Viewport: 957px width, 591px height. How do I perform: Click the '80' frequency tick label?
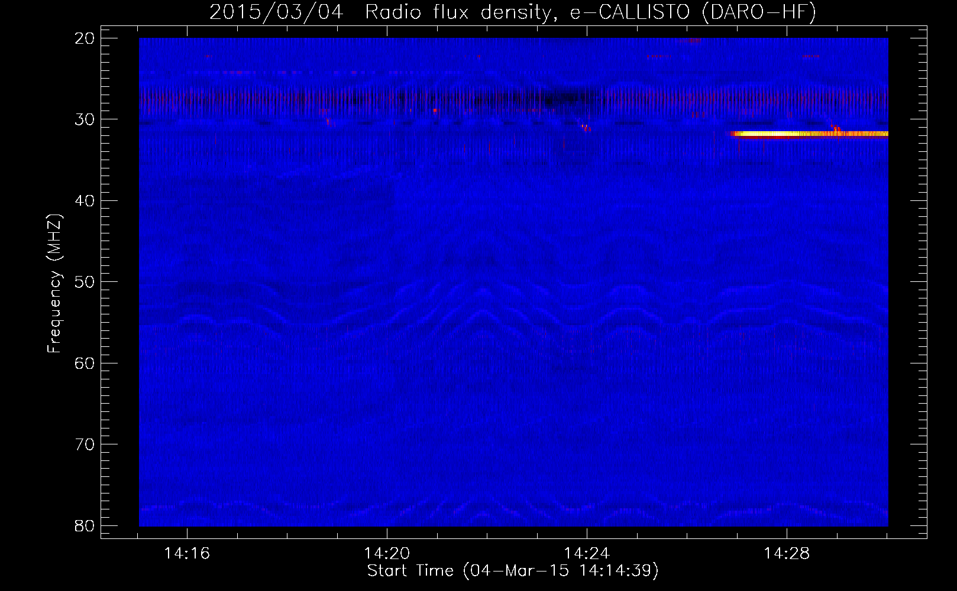click(x=85, y=526)
